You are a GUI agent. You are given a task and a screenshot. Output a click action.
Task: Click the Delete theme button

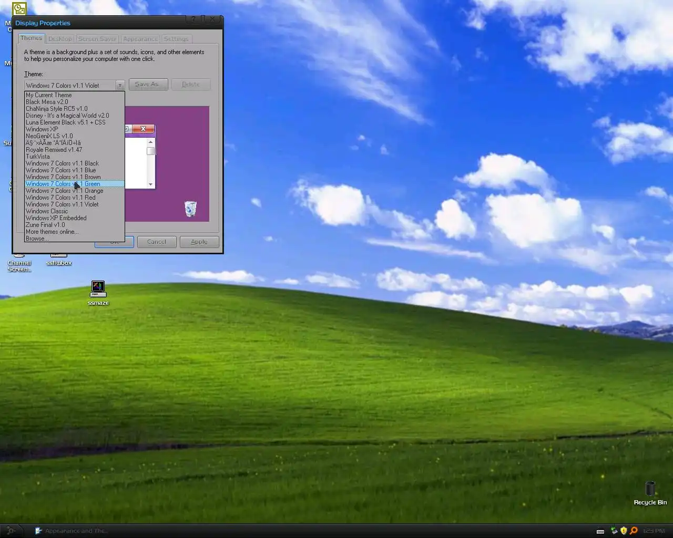(191, 84)
